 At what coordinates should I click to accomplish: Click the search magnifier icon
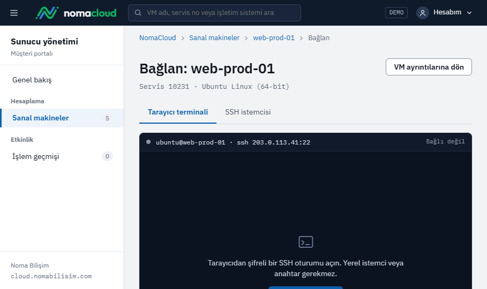pyautogui.click(x=138, y=13)
